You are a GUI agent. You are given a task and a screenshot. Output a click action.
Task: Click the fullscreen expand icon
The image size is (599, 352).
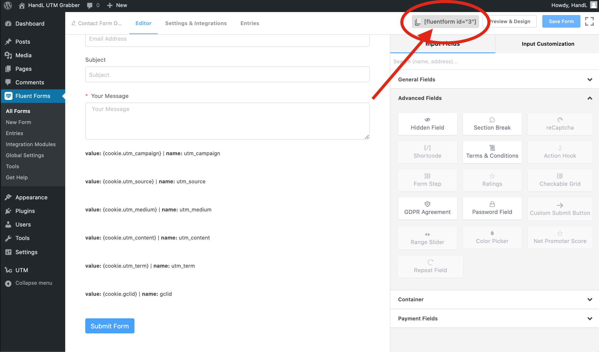coord(589,21)
